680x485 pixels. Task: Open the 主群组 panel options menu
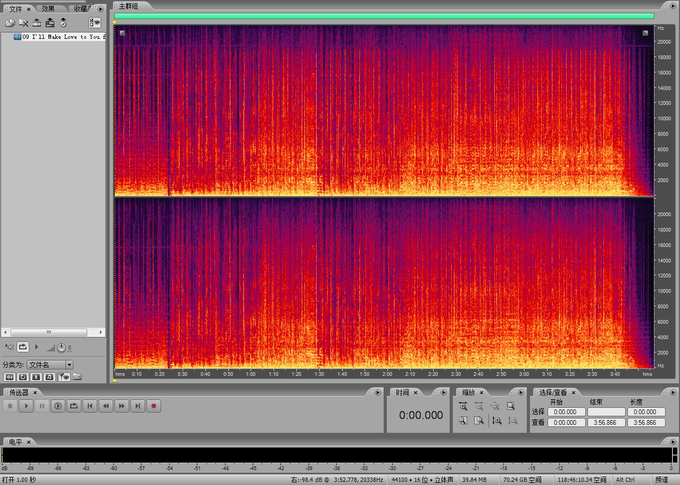pos(672,6)
